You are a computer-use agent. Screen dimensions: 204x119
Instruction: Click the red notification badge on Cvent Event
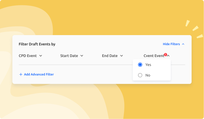click(x=165, y=55)
